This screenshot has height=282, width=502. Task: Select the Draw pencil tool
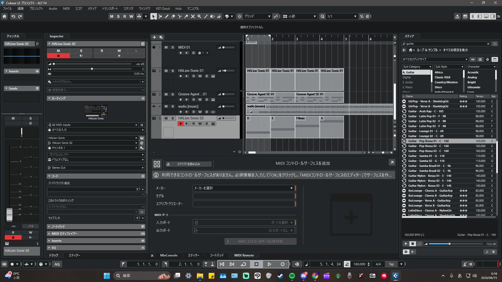[x=167, y=16]
